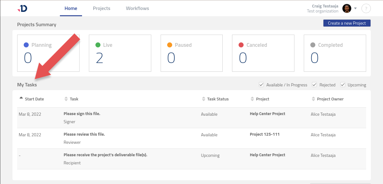Open the Workflows tab
The height and width of the screenshot is (184, 383).
click(x=137, y=8)
